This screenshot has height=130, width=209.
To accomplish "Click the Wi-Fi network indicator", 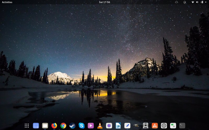I will pyautogui.click(x=193, y=2).
